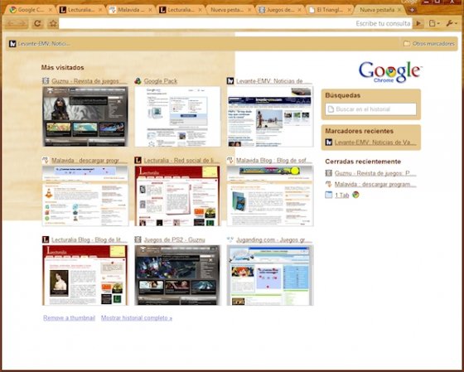Open the page menu icon

(434, 23)
